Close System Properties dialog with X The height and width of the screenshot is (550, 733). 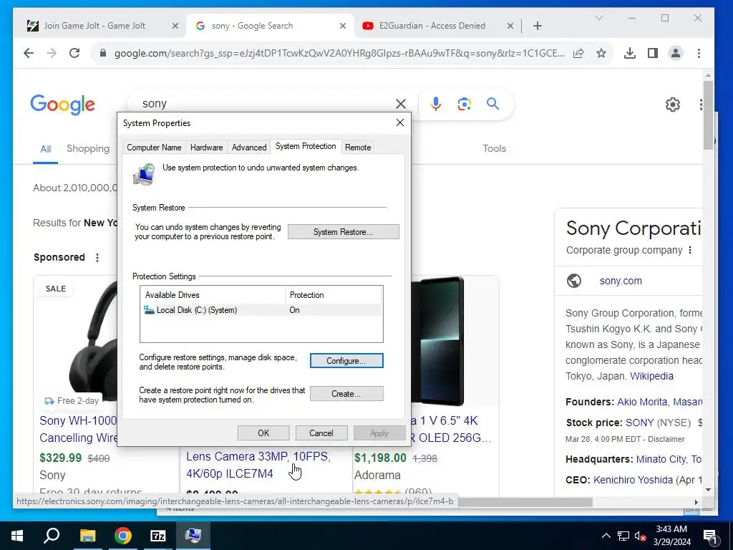pyautogui.click(x=400, y=122)
